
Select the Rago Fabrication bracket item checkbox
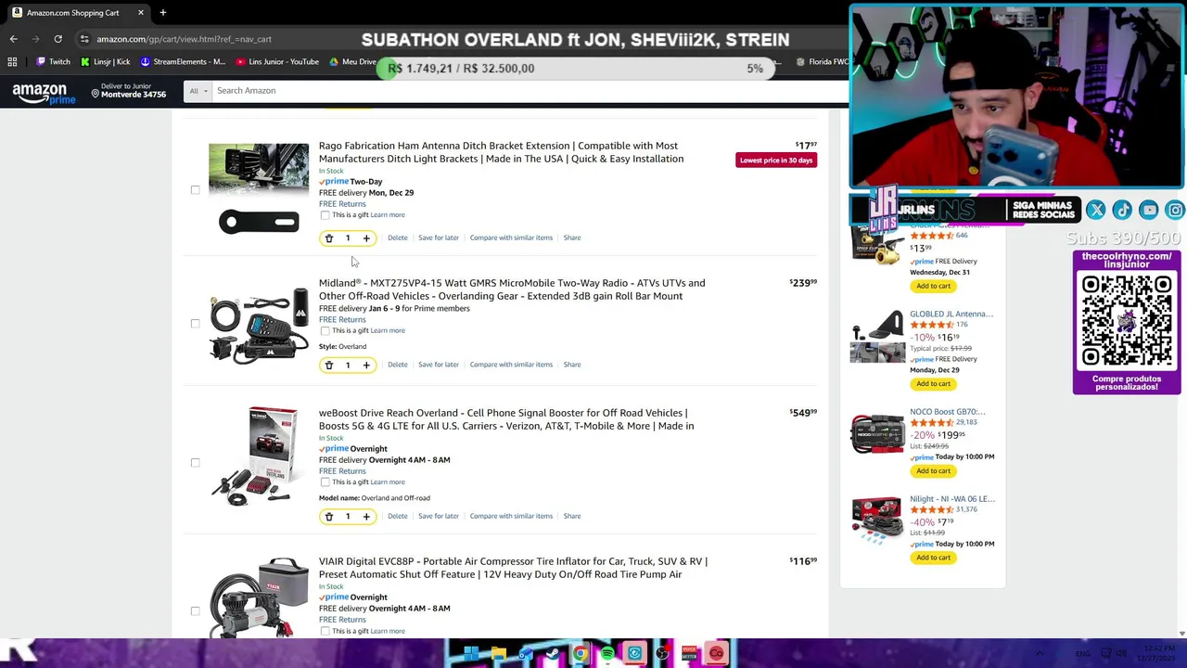(195, 190)
